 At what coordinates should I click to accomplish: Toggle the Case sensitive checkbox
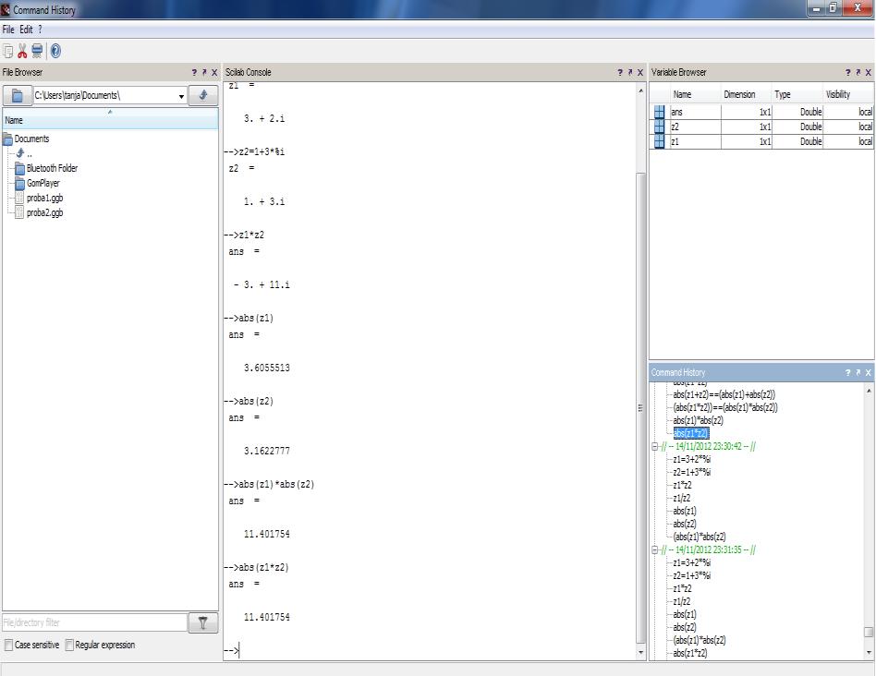[x=8, y=646]
